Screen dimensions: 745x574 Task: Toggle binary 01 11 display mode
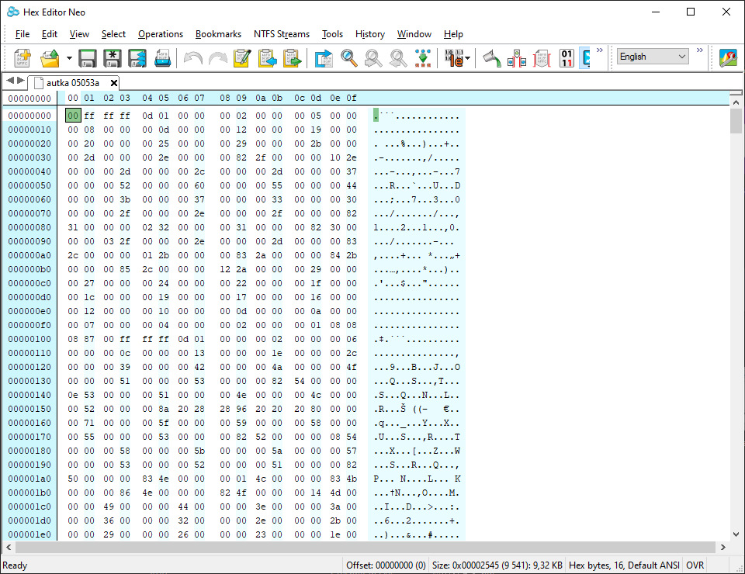pos(567,57)
